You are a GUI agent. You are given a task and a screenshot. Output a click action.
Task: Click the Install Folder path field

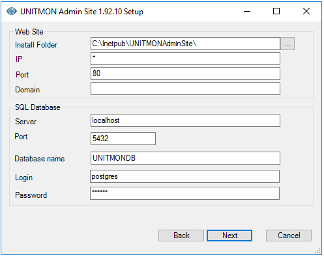coord(185,44)
